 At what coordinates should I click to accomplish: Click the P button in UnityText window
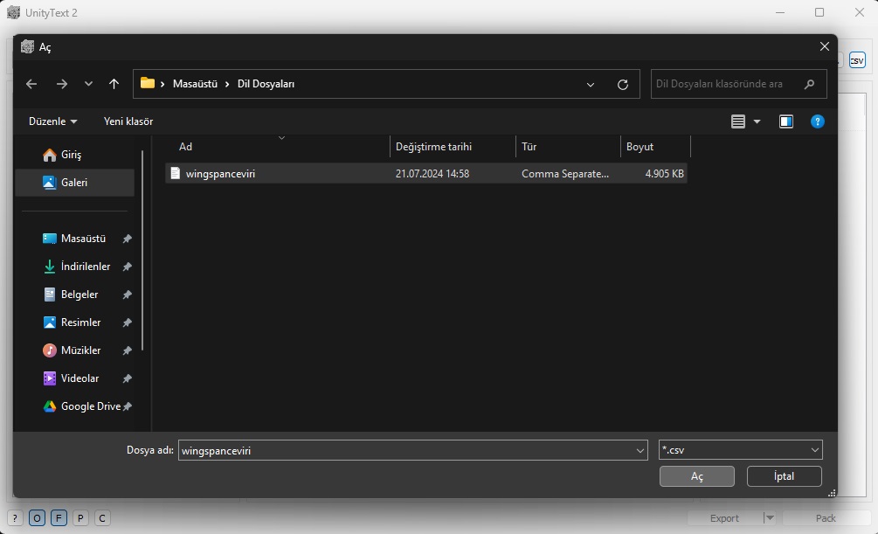pos(80,518)
